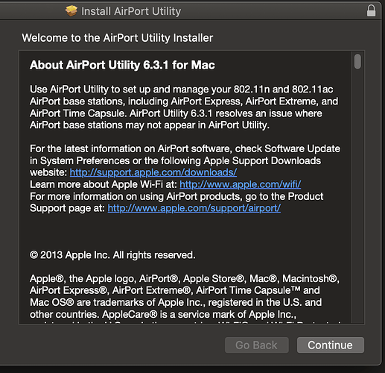The height and width of the screenshot is (373, 385).
Task: Click the Go Back button
Action: point(257,345)
